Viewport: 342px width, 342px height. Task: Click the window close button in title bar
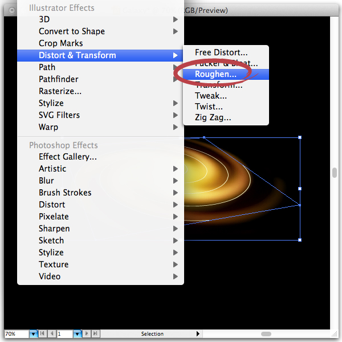(x=12, y=10)
